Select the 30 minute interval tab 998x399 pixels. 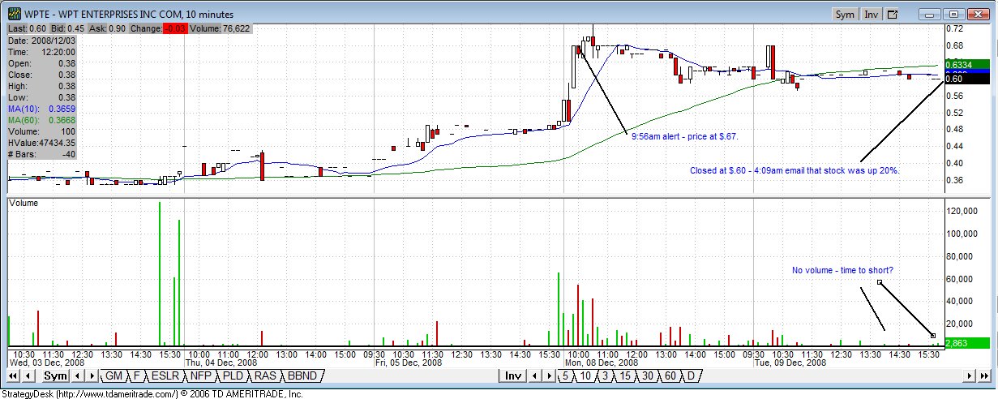click(648, 376)
